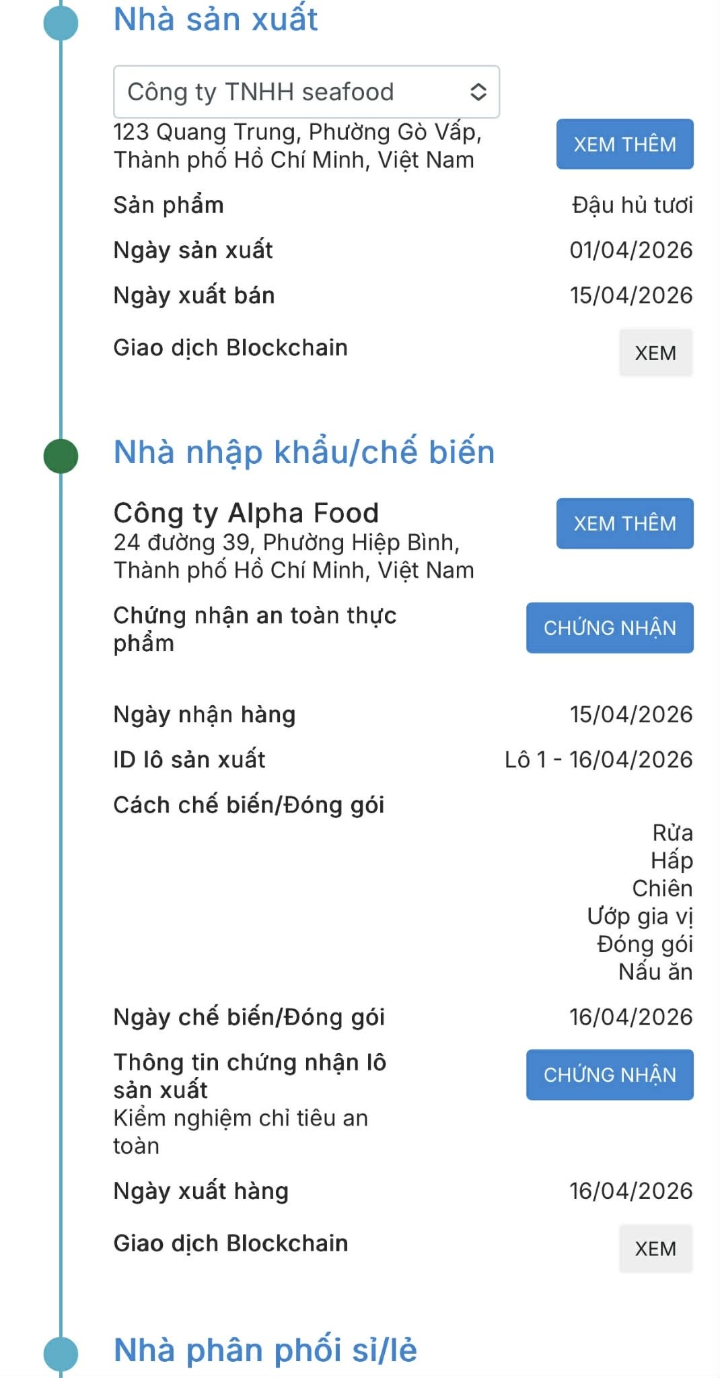Click the blue timeline dot beside Nhà sản xuất

tap(62, 22)
